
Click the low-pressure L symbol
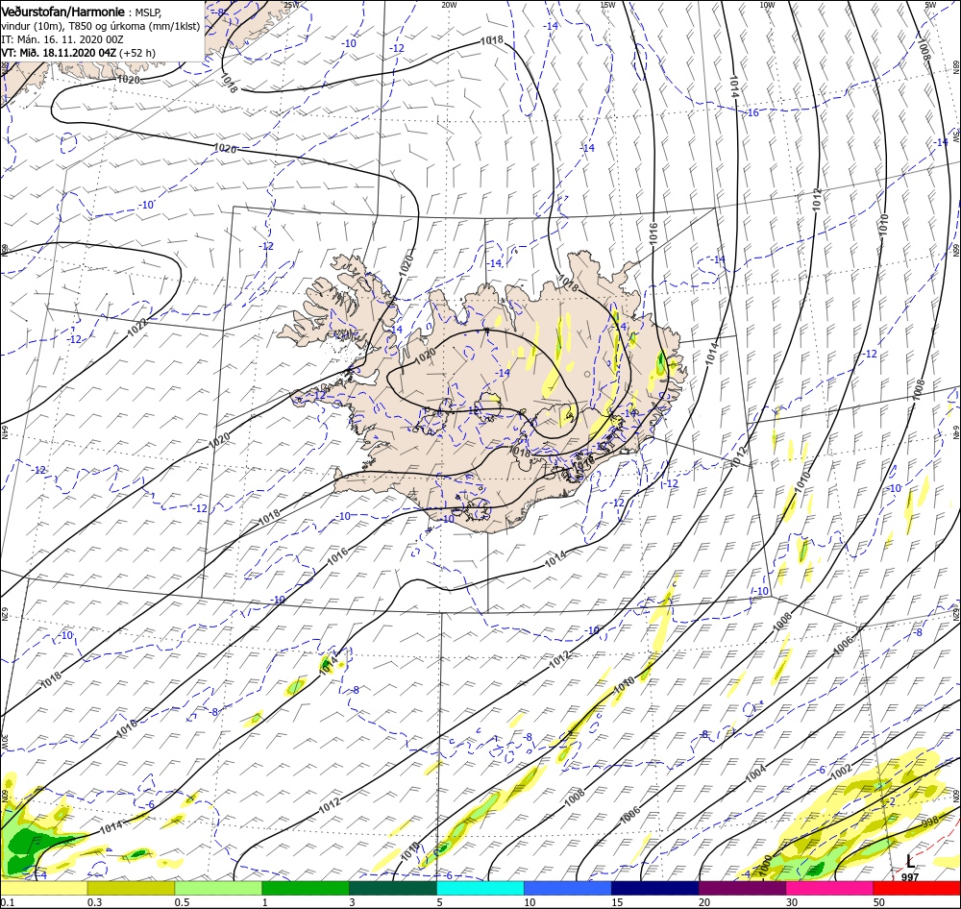click(x=910, y=861)
